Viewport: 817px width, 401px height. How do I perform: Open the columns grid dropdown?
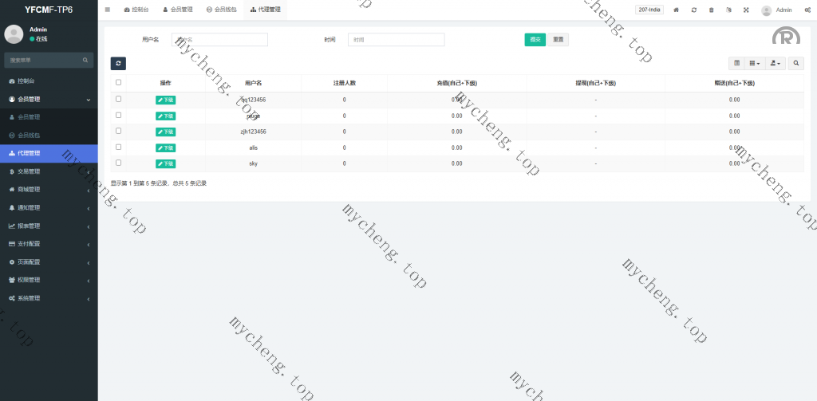pyautogui.click(x=755, y=63)
